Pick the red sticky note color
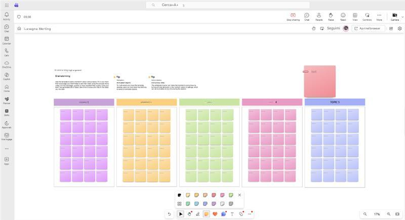This screenshot has height=220, width=405. [214, 195]
